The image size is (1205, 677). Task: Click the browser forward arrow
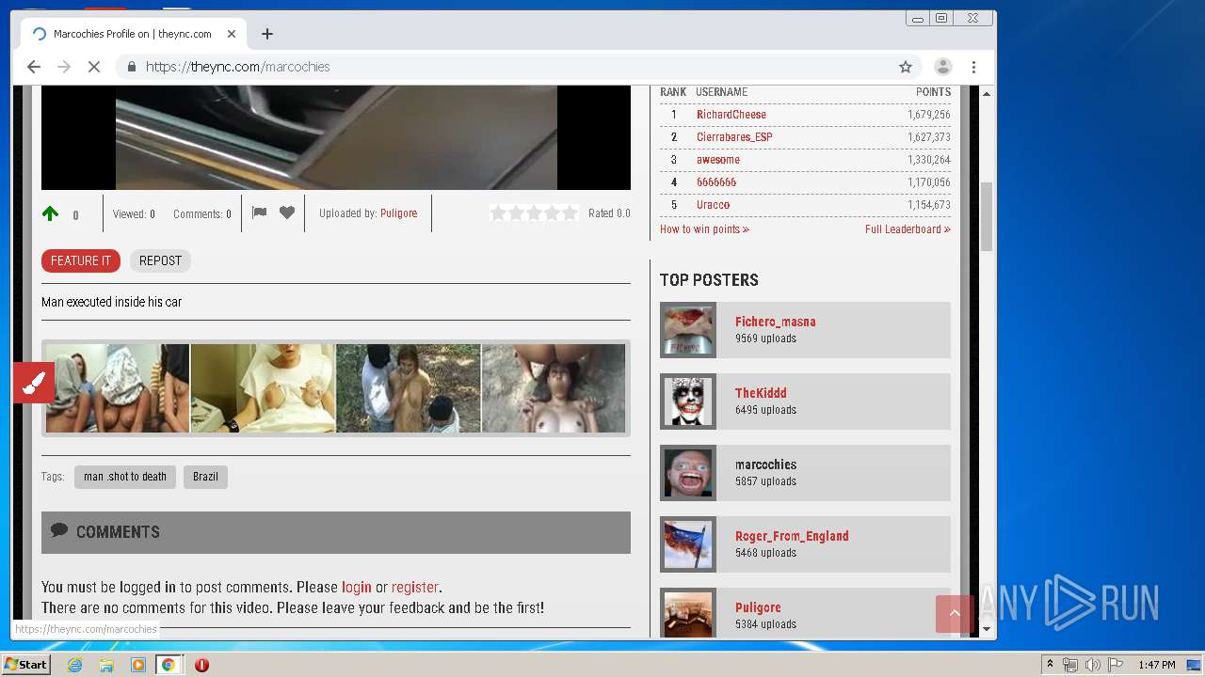(64, 67)
